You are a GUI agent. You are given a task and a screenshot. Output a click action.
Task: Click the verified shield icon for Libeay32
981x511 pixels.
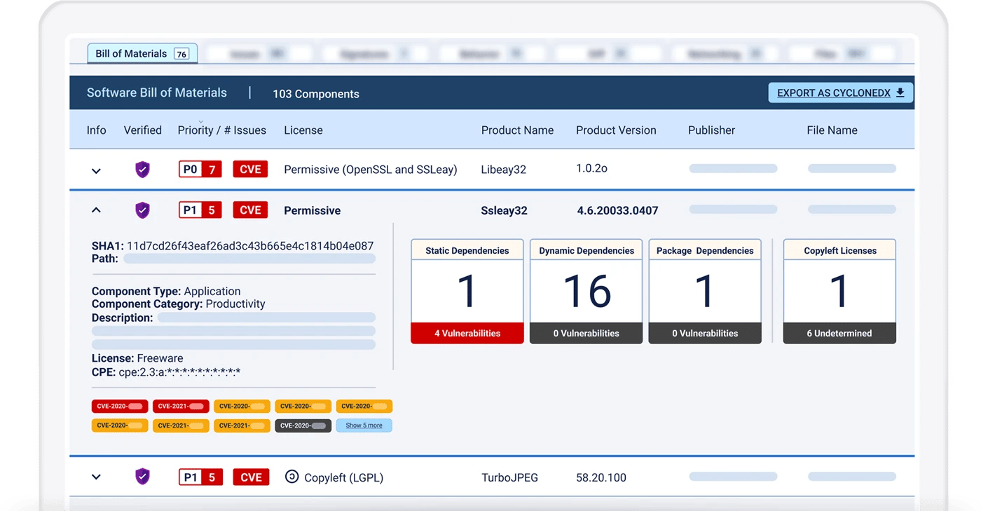[x=142, y=170]
